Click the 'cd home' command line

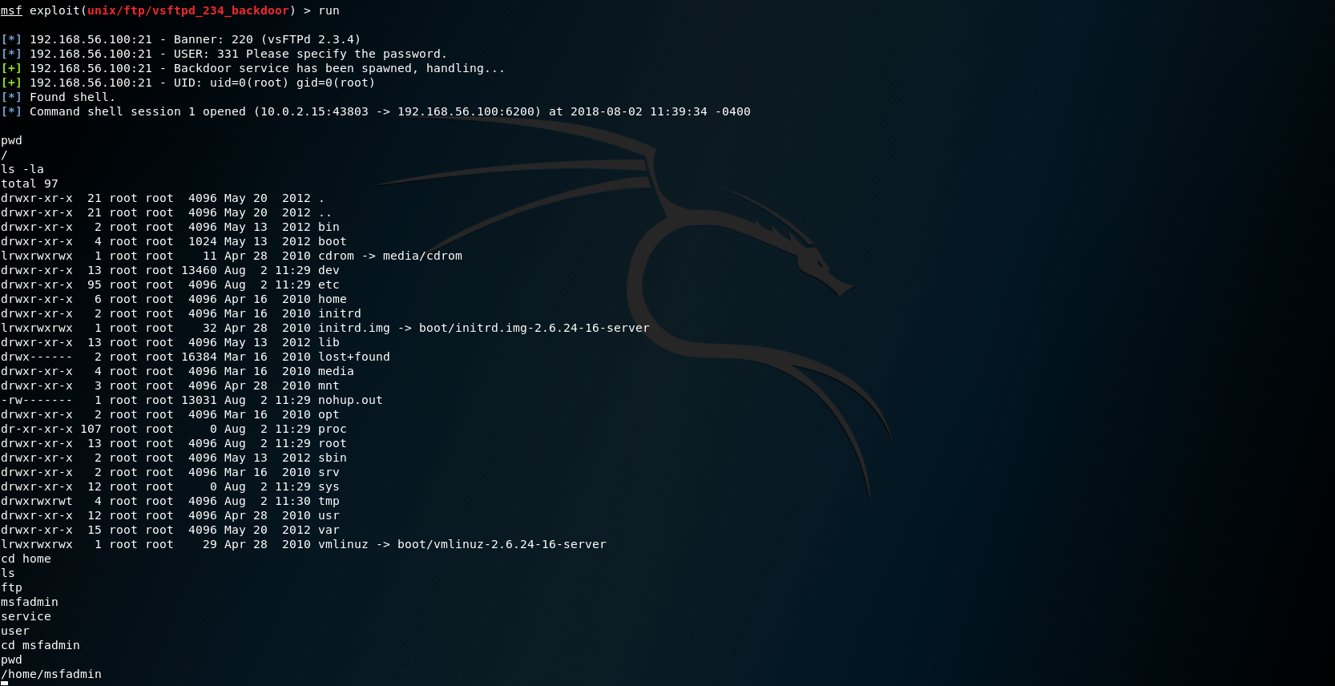tap(26, 559)
